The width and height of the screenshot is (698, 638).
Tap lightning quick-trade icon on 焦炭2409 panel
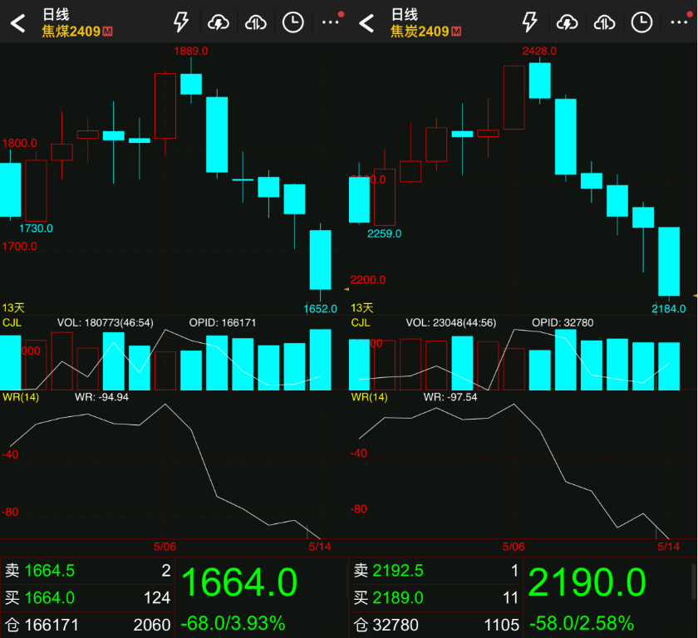[529, 22]
